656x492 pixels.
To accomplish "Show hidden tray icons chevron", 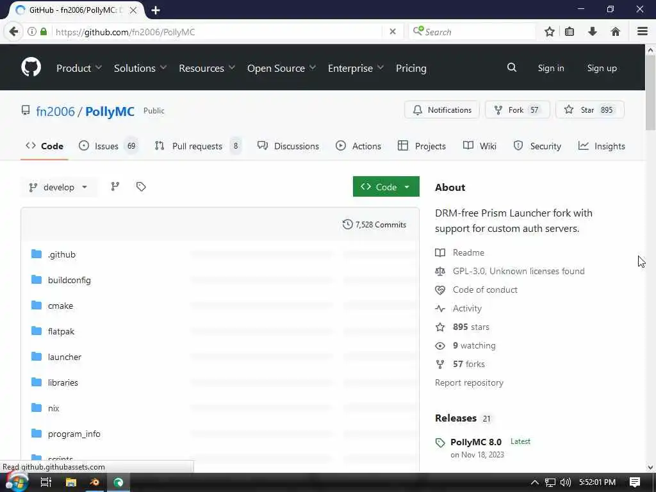I will click(535, 482).
